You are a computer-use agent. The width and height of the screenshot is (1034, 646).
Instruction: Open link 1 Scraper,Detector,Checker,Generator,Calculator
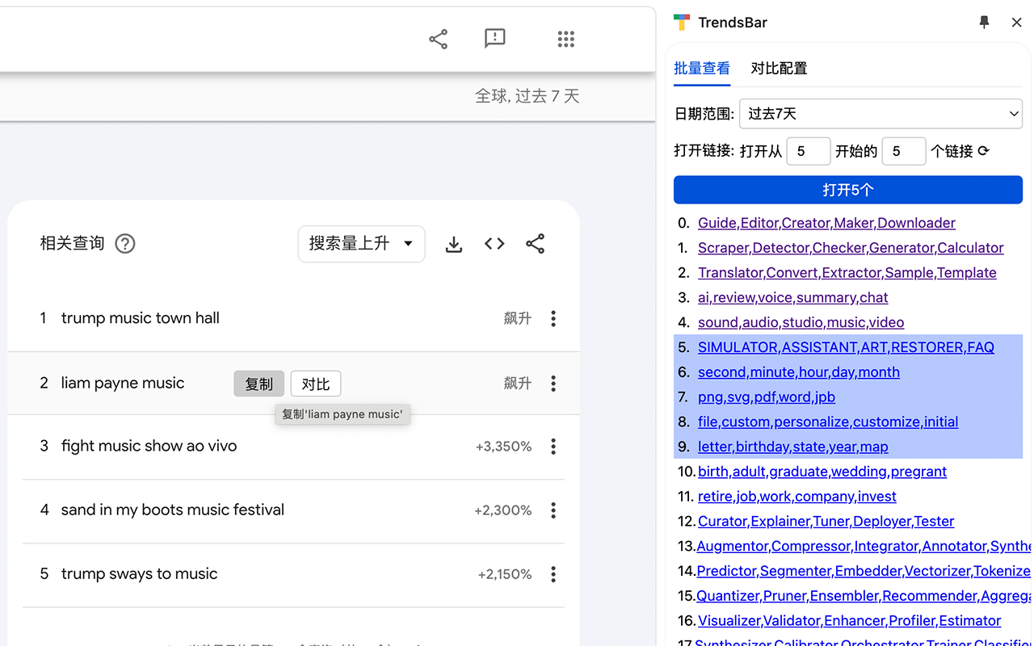click(851, 248)
